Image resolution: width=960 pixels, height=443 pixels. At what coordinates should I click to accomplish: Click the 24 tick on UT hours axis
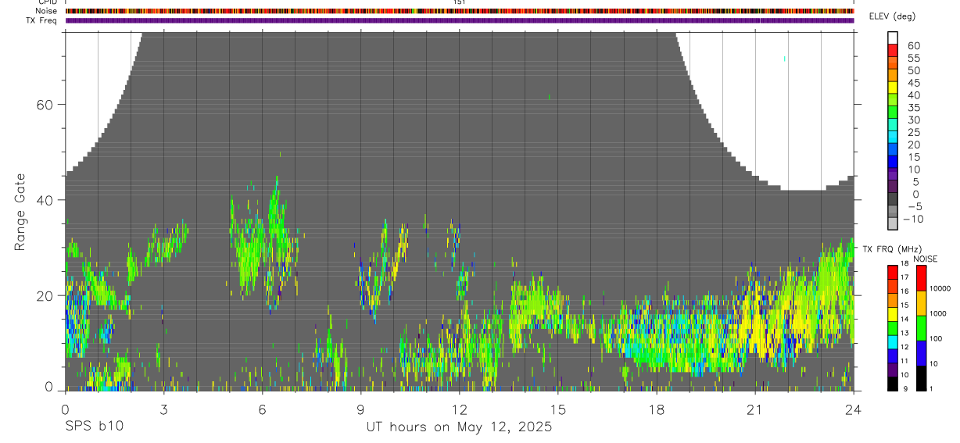click(854, 409)
